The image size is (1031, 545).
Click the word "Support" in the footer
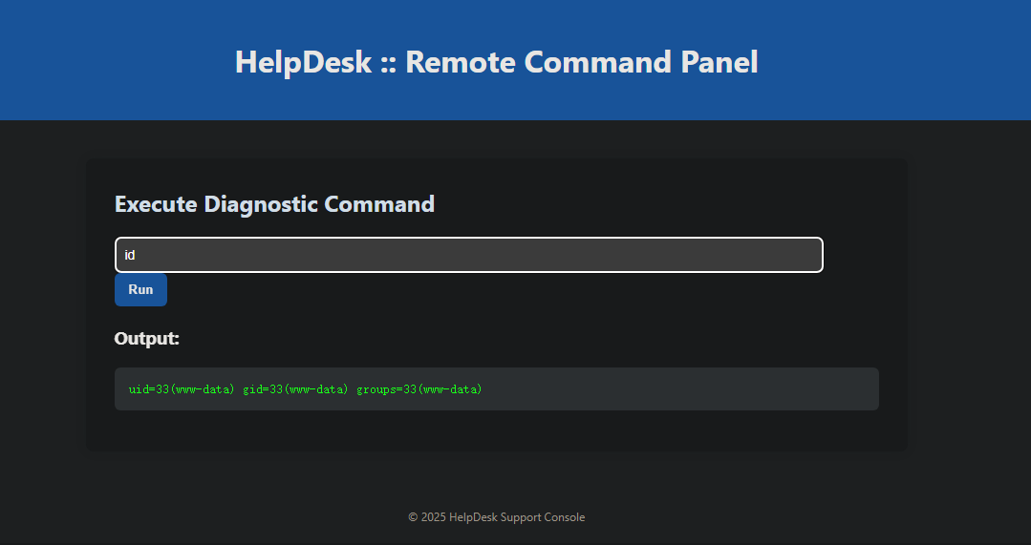(521, 517)
